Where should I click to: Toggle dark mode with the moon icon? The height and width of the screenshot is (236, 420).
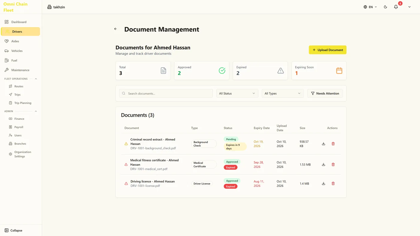click(385, 7)
